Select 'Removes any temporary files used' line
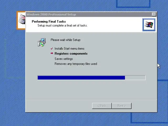The image size is (168, 126). [x=76, y=64]
